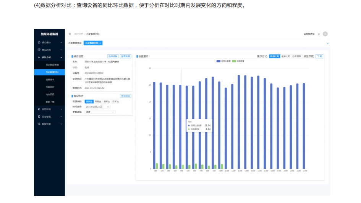Open the 数据下载 sidebar item
Screen dimensions: 361x203
coord(50,102)
